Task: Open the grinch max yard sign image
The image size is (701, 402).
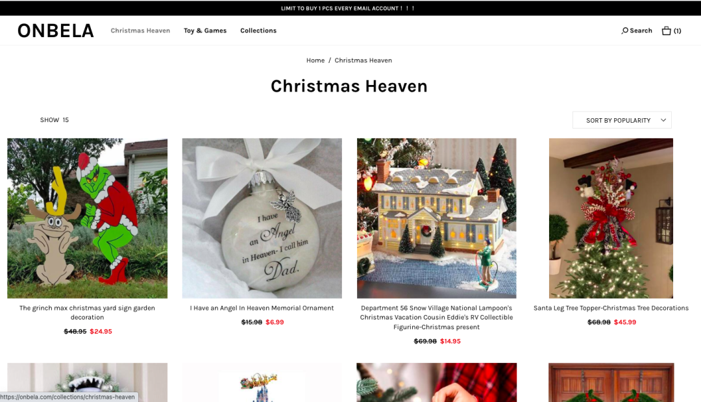Action: [87, 218]
